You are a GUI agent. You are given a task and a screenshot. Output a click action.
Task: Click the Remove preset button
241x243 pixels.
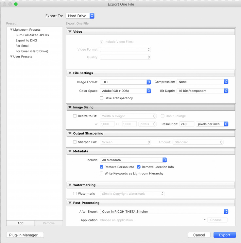click(49, 223)
